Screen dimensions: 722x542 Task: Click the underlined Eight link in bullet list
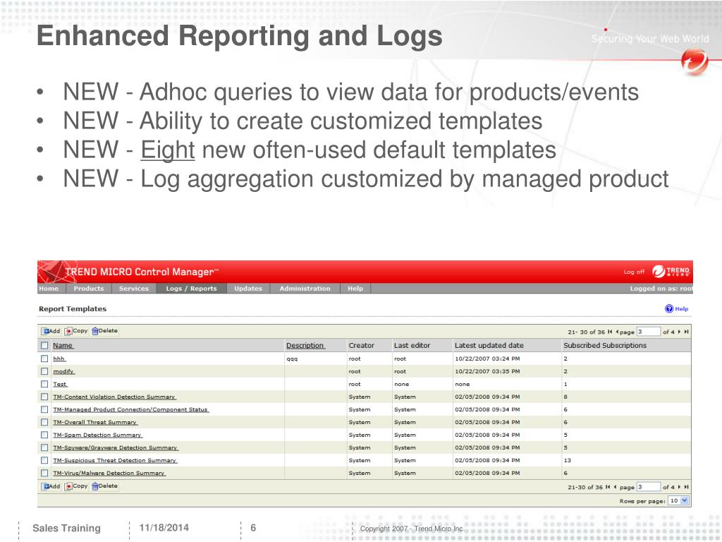168,150
